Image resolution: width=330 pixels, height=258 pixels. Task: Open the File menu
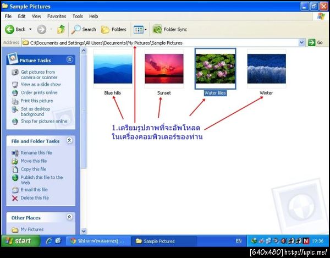click(x=8, y=16)
